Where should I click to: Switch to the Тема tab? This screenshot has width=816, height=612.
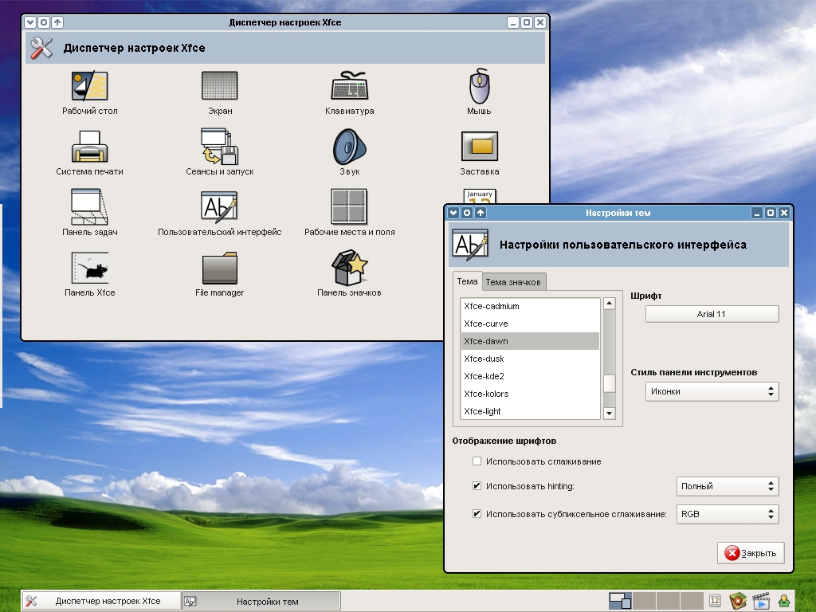[x=467, y=281]
